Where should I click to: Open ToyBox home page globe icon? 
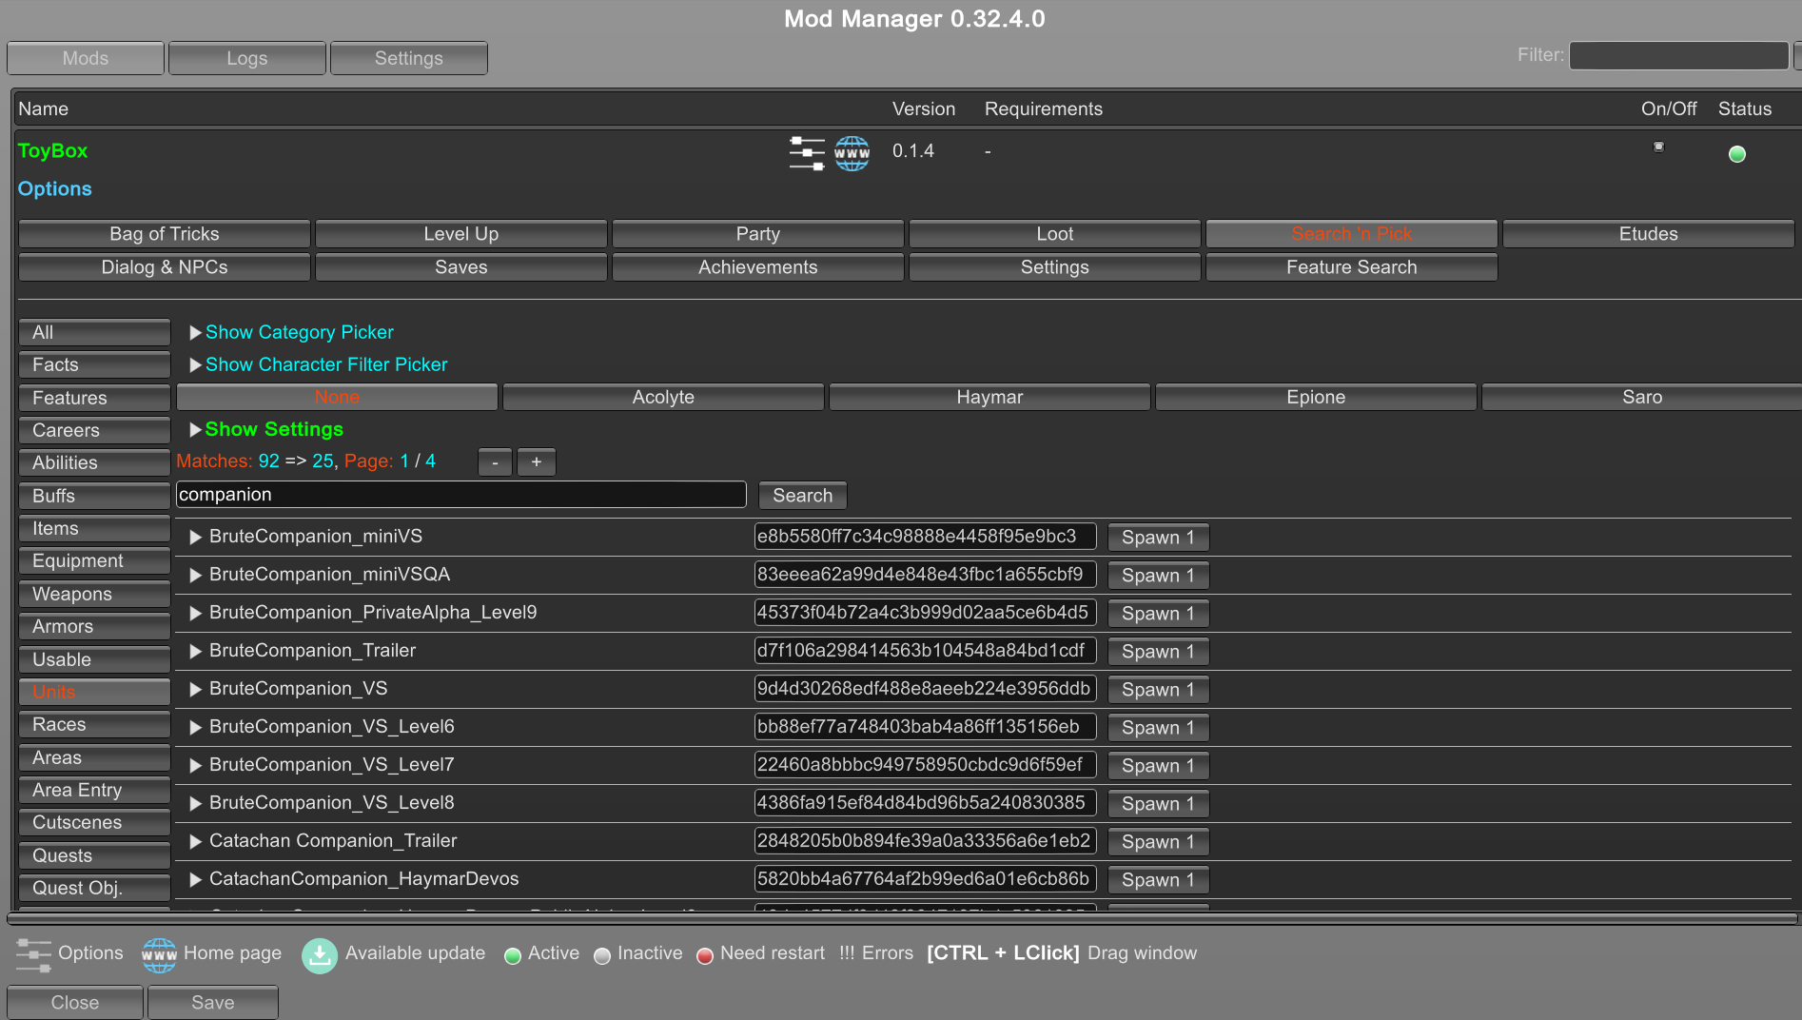(852, 152)
